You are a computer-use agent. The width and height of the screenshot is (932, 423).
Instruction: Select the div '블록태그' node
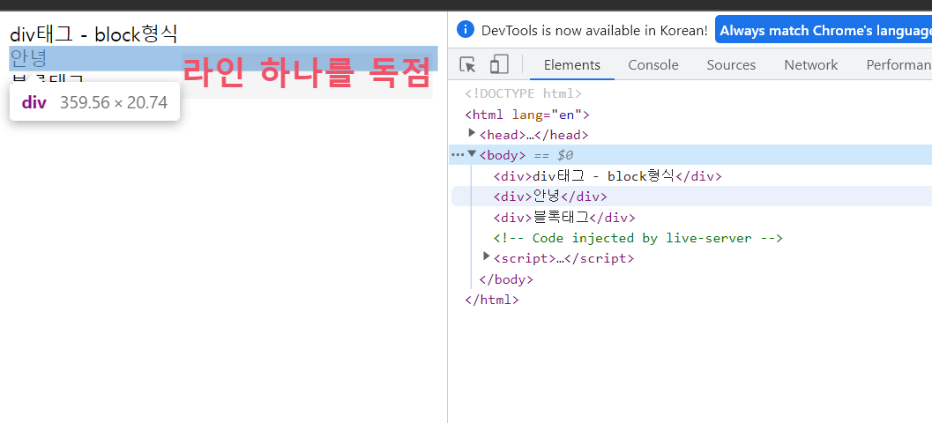click(x=564, y=217)
